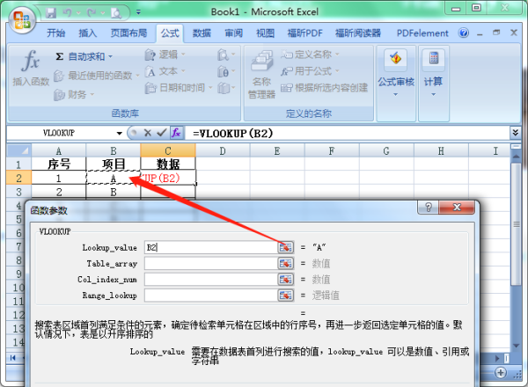The image size is (528, 387).
Task: Click zoom in plus button
Action: (x=501, y=373)
